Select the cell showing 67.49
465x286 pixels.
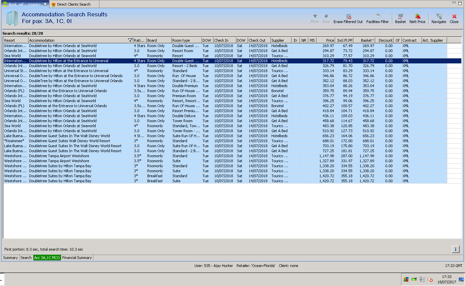click(x=344, y=46)
